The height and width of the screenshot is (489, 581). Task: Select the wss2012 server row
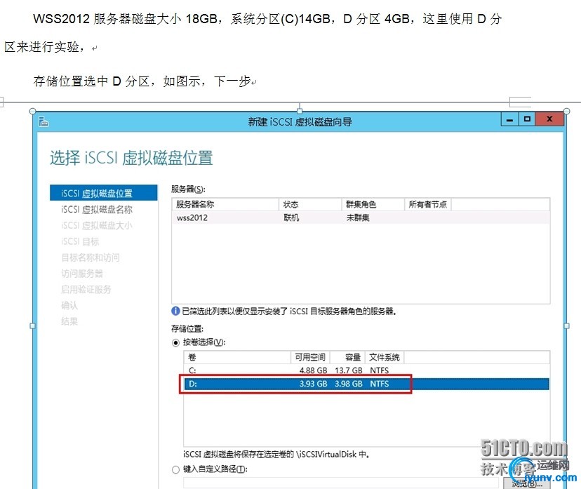pos(361,217)
